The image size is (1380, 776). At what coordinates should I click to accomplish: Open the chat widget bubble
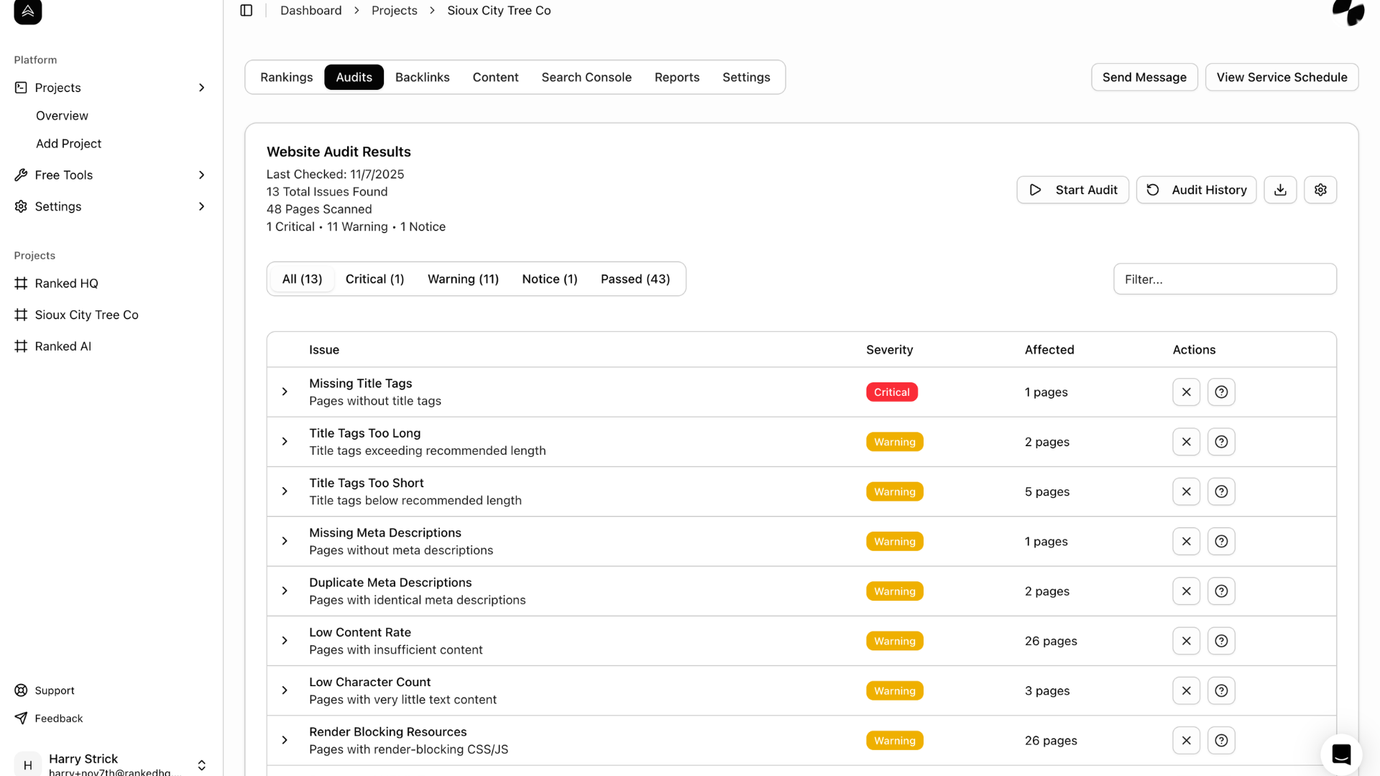[x=1340, y=754]
